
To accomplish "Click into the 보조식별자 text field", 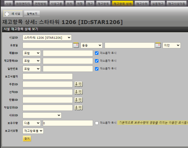I will pyautogui.click(x=48, y=76).
